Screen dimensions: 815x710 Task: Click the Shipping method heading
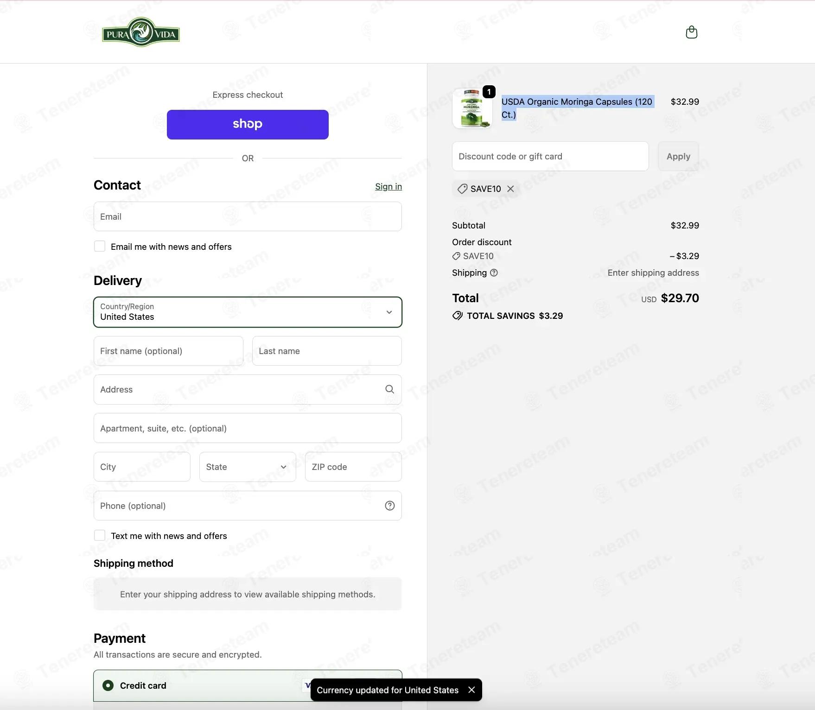point(134,563)
